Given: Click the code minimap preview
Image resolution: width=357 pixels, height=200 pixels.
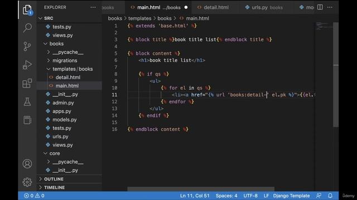Looking at the screenshot, I should 324,26.
